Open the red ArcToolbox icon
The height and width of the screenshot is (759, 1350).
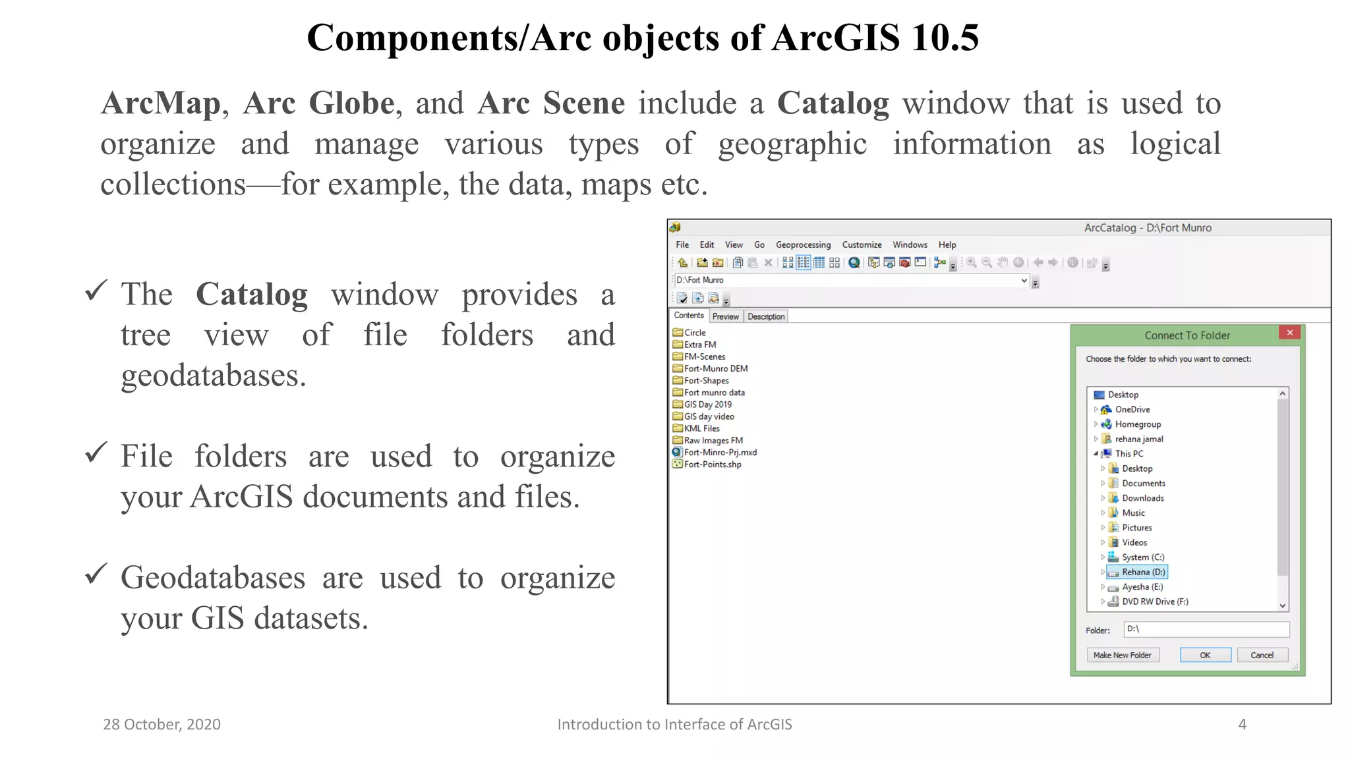[905, 263]
